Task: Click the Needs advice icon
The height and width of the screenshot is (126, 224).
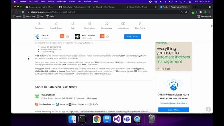Action: [x=36, y=104]
